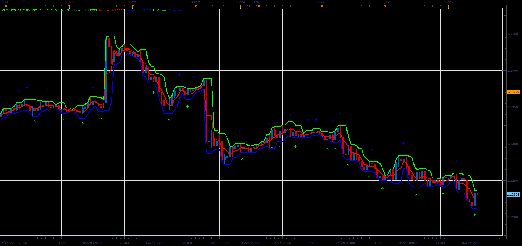The image size is (522, 246).
Task: Click the 03/26 date marker triangle
Action: [322, 6]
